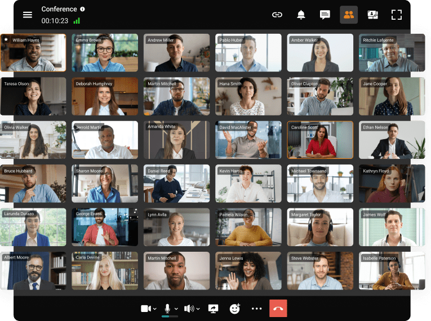Mute the microphone
The width and height of the screenshot is (431, 321).
[x=167, y=309]
